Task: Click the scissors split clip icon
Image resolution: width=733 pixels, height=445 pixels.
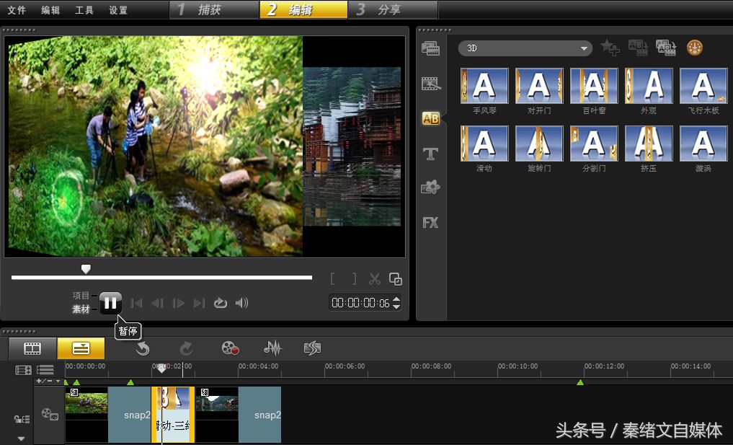Action: pos(375,279)
